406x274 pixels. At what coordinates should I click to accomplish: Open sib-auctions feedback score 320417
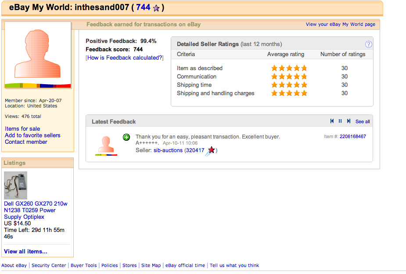[195, 150]
